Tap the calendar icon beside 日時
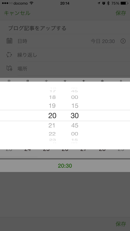Image resolution: width=130 pixels, height=231 pixels. click(x=9, y=41)
